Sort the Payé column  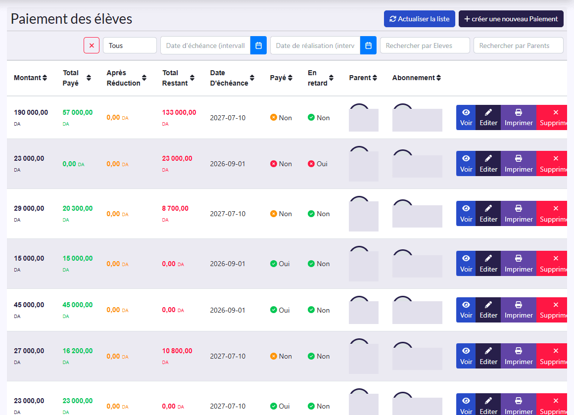click(281, 78)
